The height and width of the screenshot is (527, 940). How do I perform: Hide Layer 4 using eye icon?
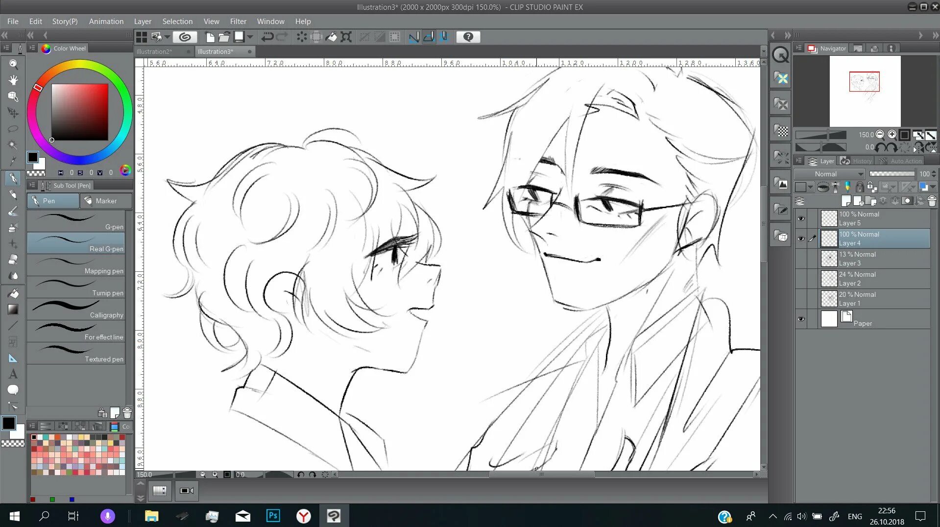tap(801, 239)
